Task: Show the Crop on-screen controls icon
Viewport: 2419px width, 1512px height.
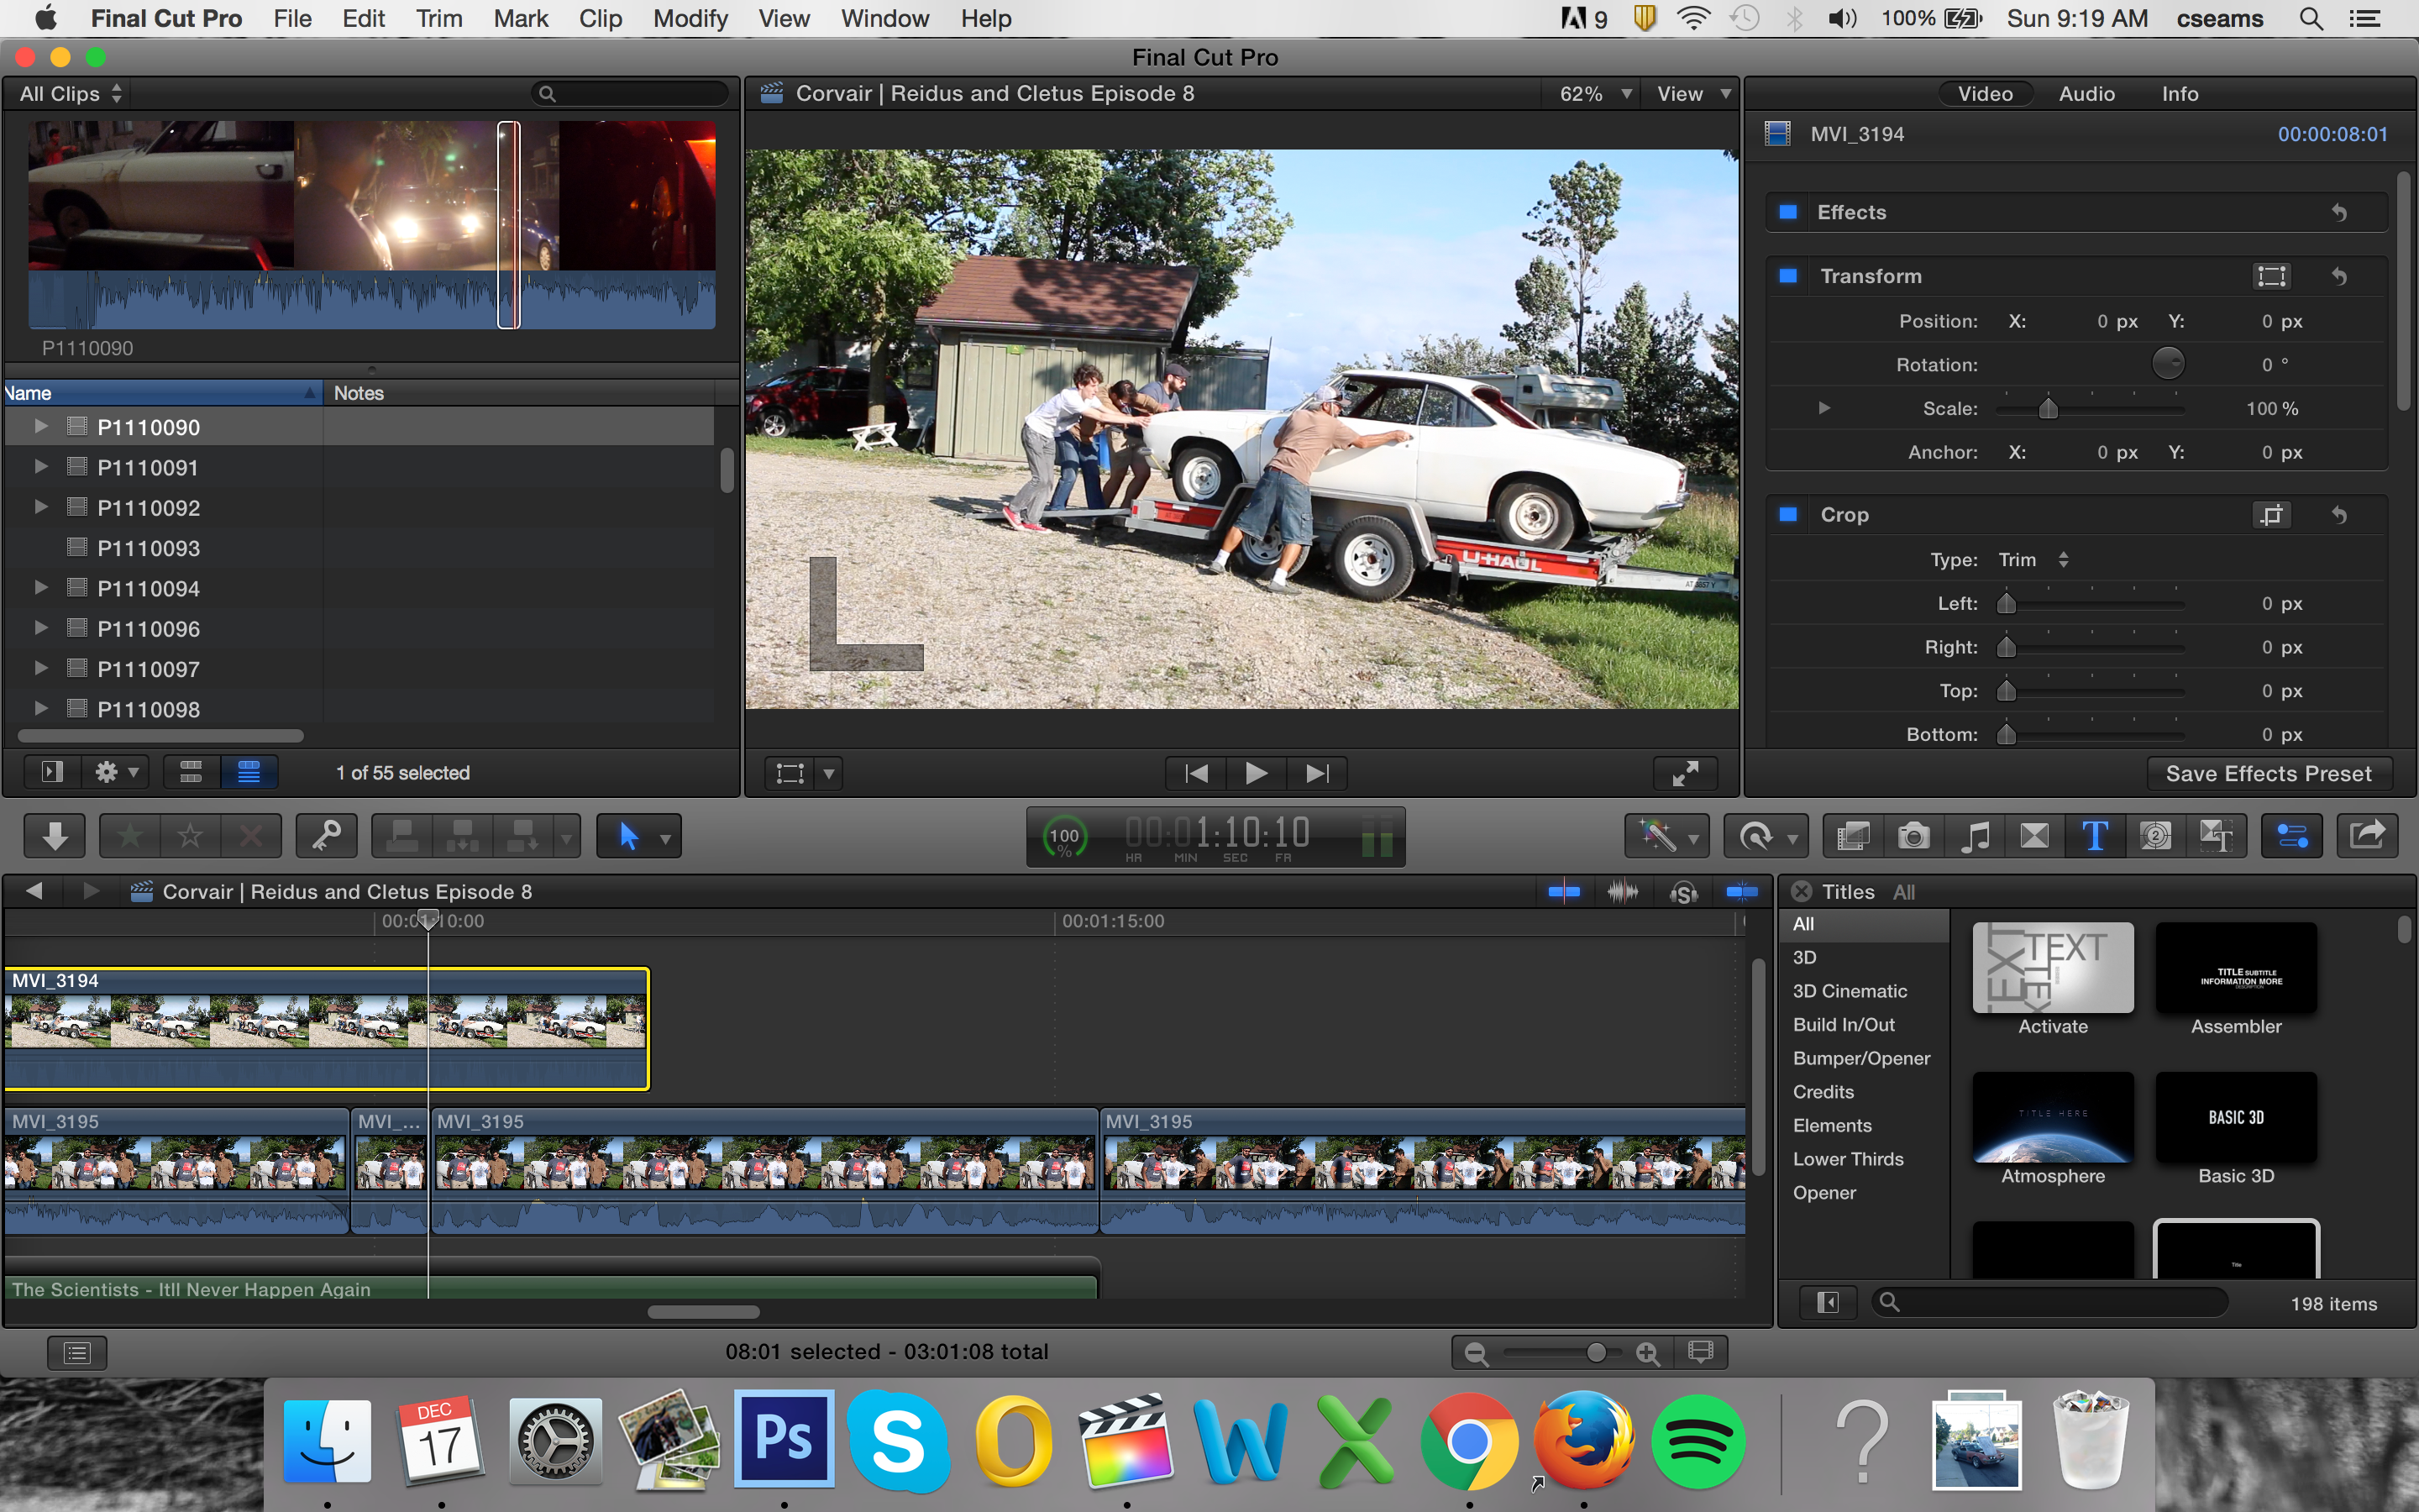Action: 2271,515
